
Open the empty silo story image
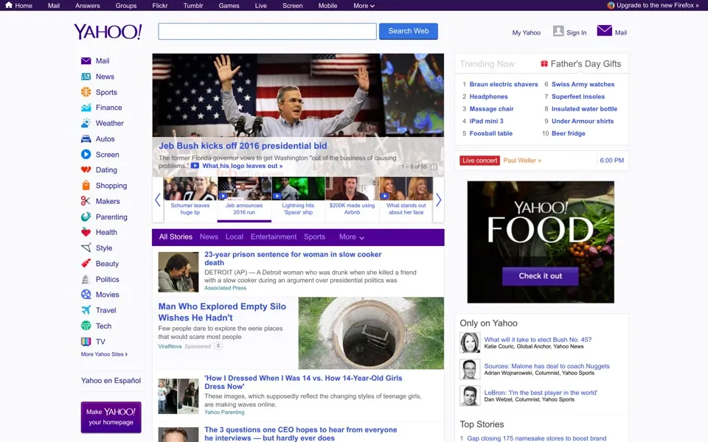click(371, 333)
